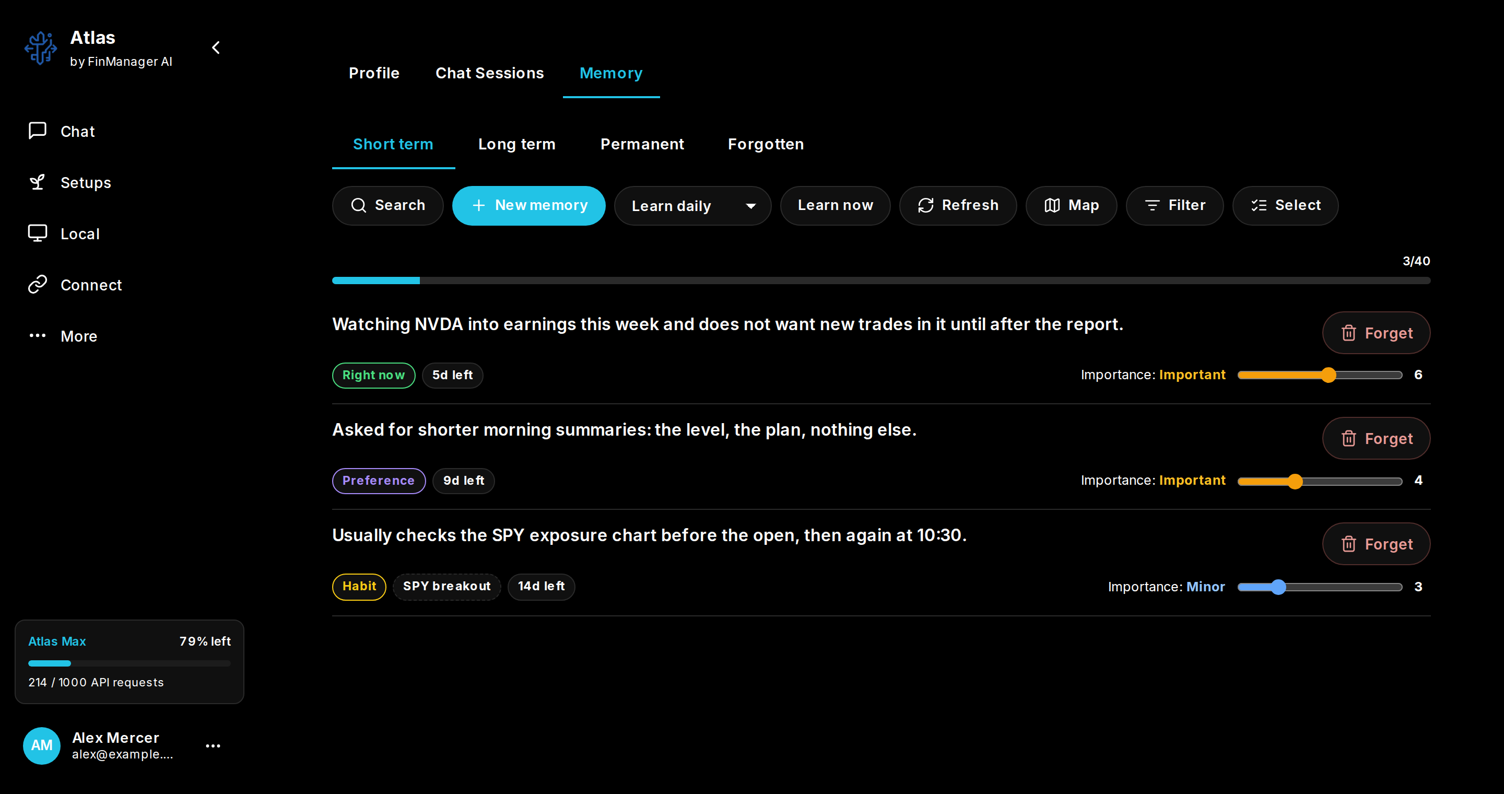The height and width of the screenshot is (794, 1504).
Task: Open the Connect link icon
Action: 38,284
